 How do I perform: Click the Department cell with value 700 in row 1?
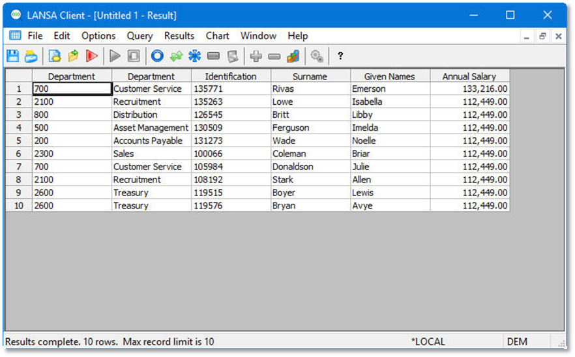coord(72,89)
